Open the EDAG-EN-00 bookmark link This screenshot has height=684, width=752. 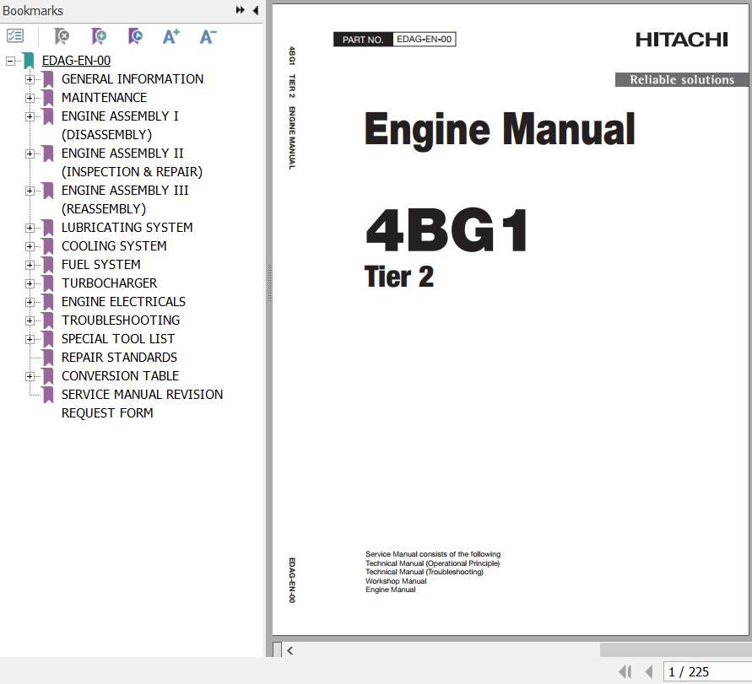76,61
